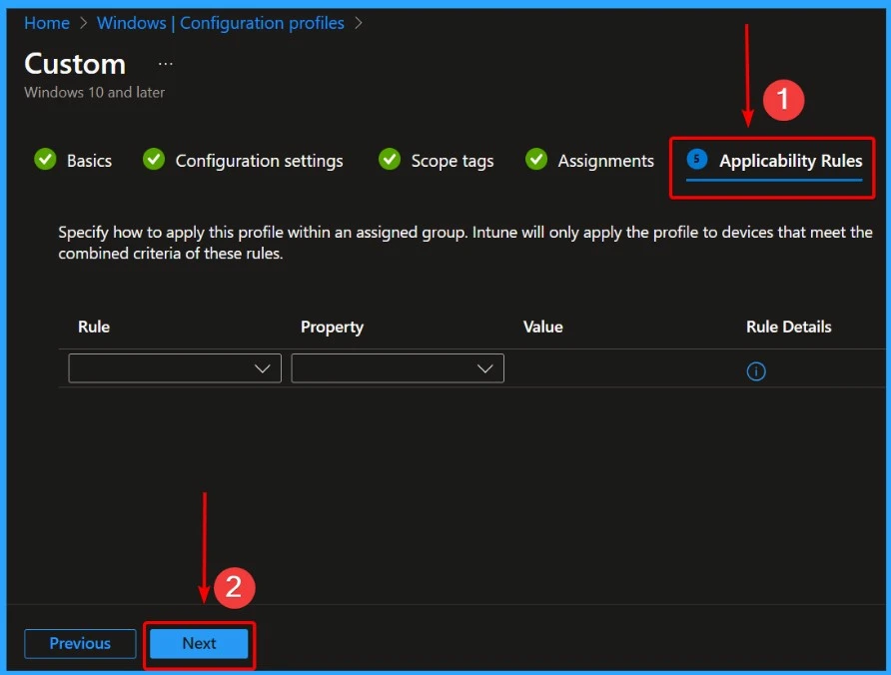891x675 pixels.
Task: Open the Scope tags step label
Action: tap(452, 161)
